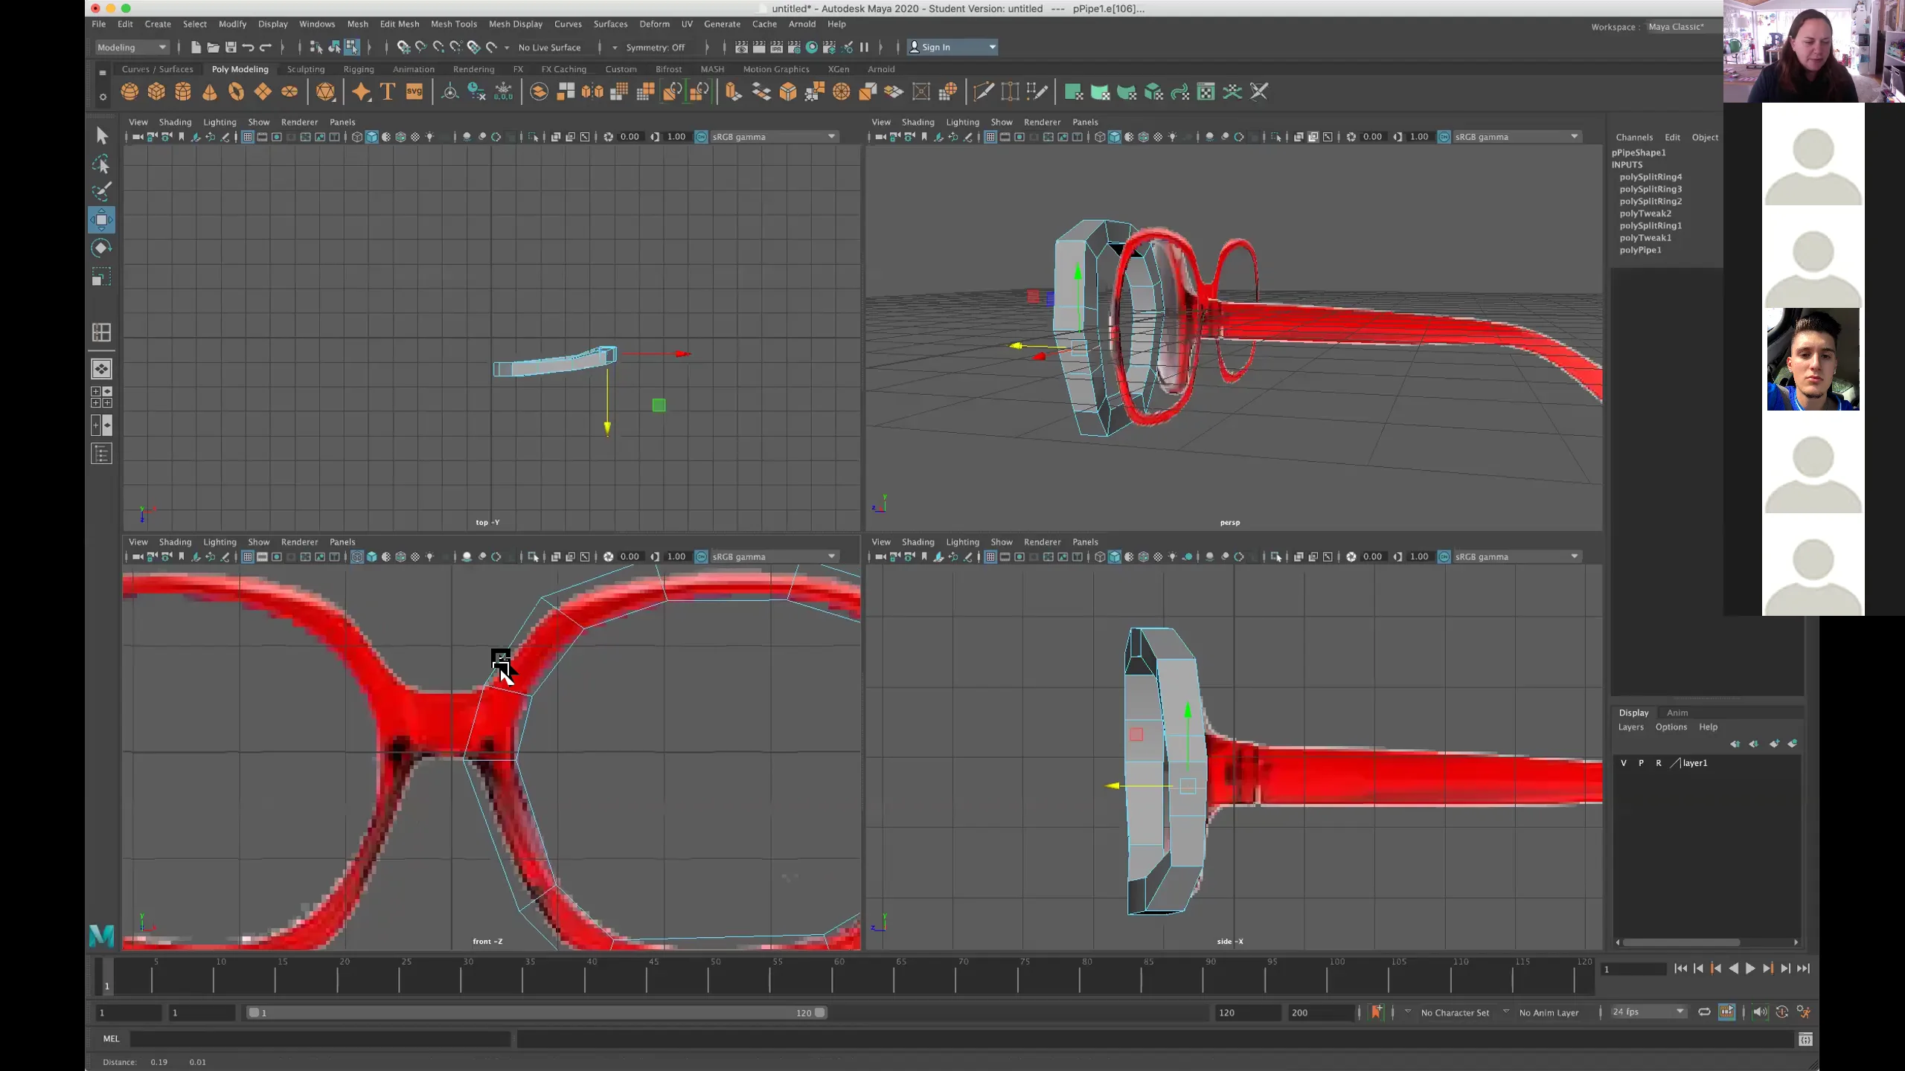This screenshot has width=1905, height=1071.
Task: Switch to the Anim layer tab
Action: tap(1677, 713)
